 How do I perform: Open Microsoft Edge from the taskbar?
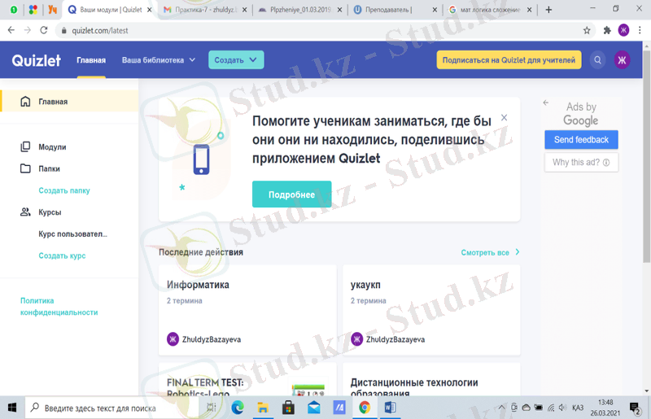point(238,408)
